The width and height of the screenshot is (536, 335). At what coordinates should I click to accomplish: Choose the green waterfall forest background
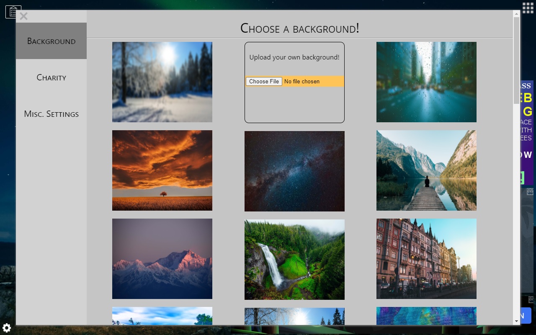click(x=294, y=260)
